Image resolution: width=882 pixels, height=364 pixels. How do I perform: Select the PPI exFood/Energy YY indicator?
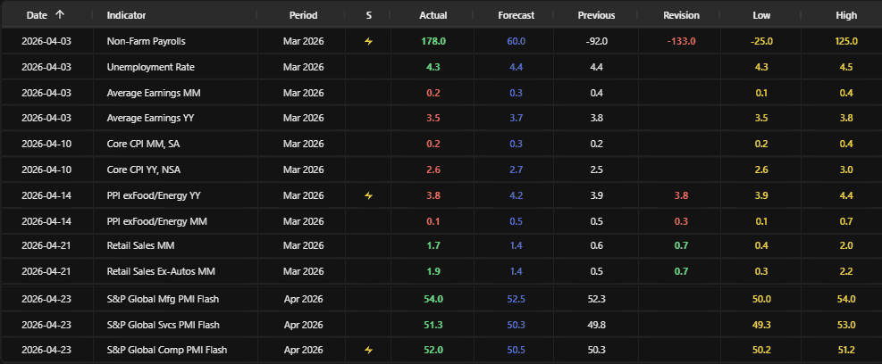pyautogui.click(x=154, y=195)
